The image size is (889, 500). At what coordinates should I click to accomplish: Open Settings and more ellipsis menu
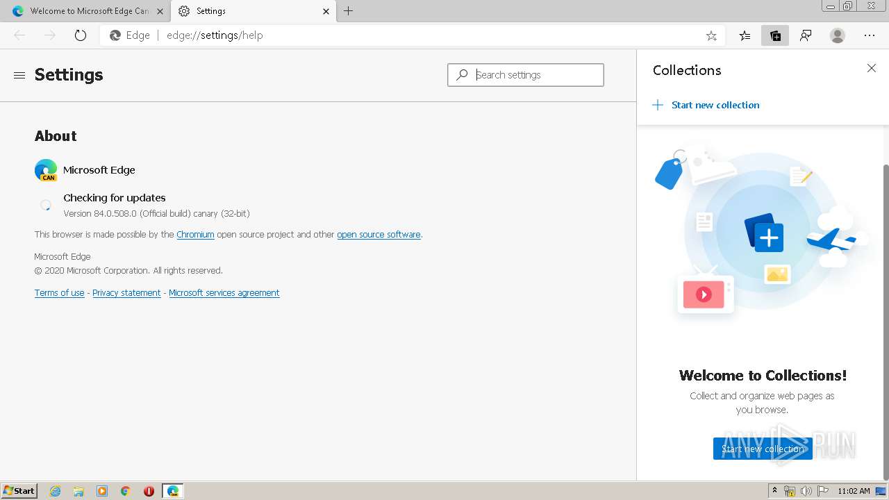[870, 35]
